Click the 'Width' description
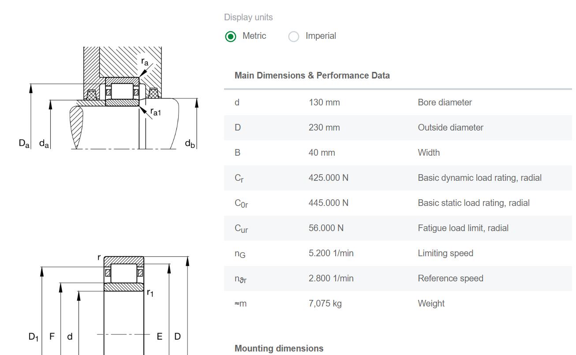The image size is (576, 355). (429, 153)
